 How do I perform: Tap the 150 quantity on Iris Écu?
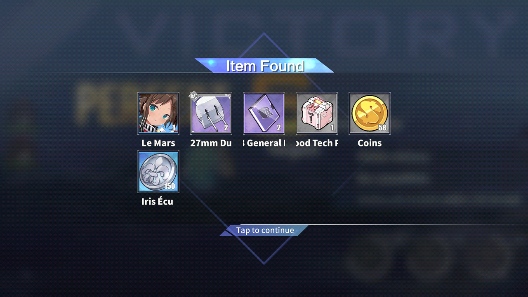(x=170, y=186)
